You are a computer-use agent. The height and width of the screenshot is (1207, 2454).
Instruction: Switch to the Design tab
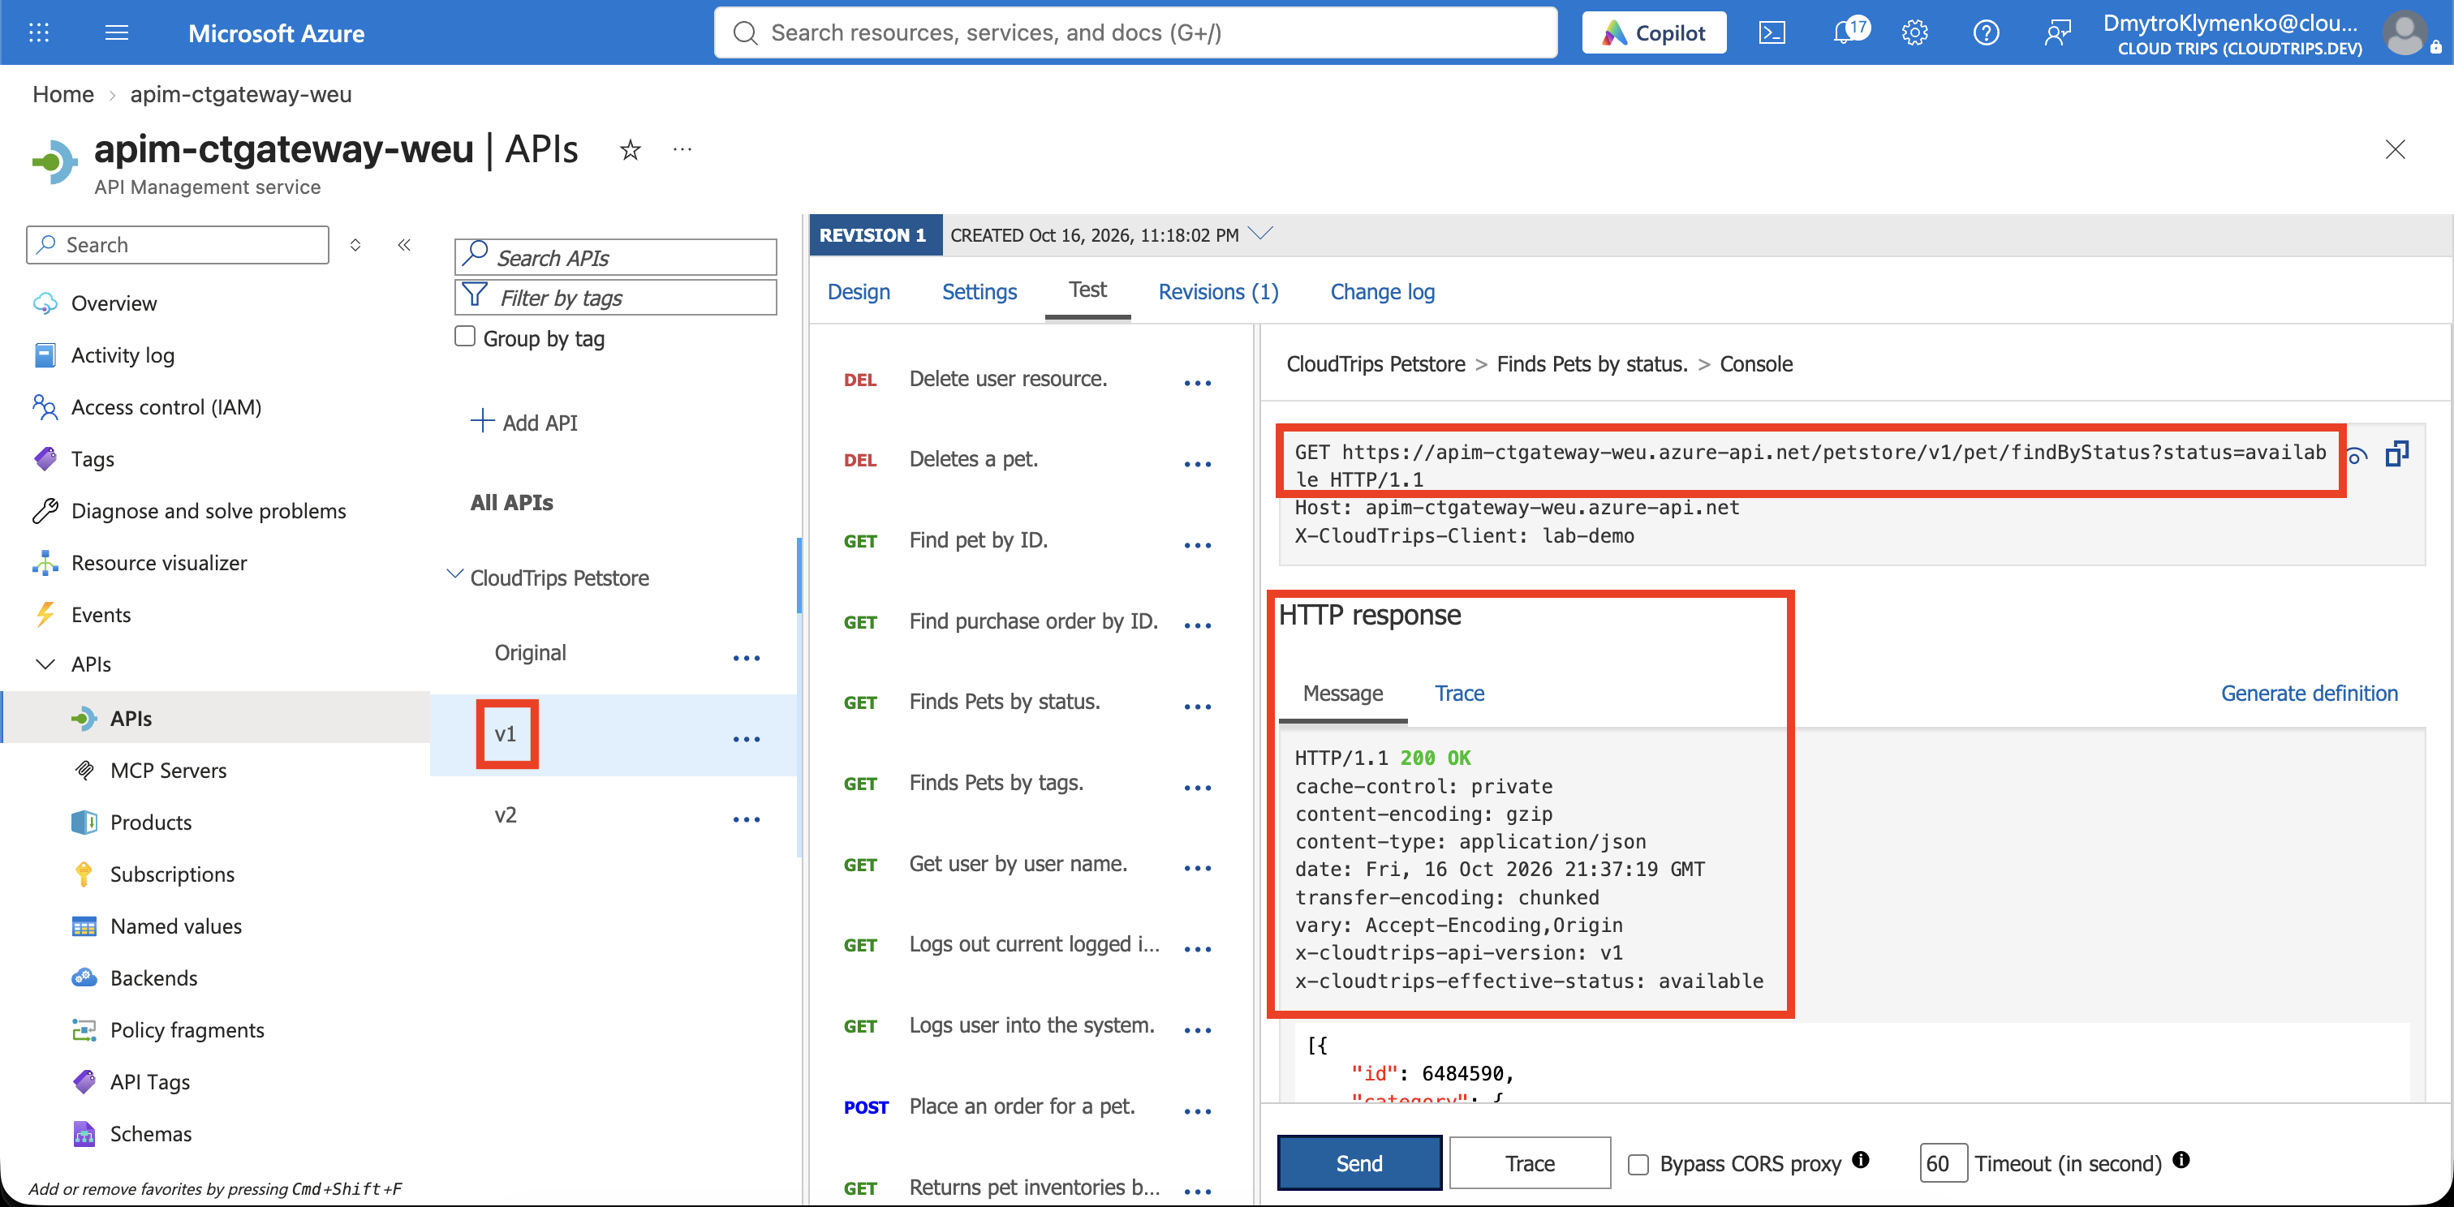(x=859, y=292)
